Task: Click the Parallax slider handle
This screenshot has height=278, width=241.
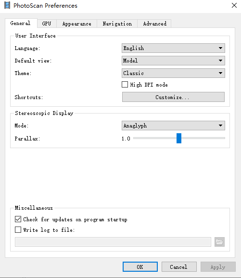Action: (x=179, y=138)
